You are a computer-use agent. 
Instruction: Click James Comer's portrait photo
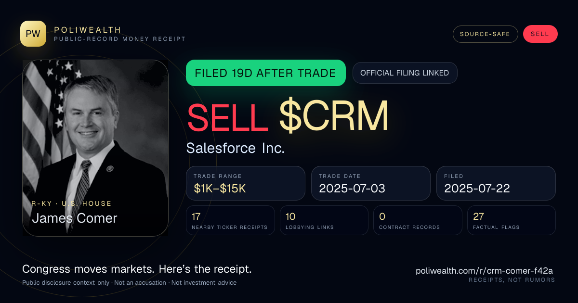tap(95, 148)
